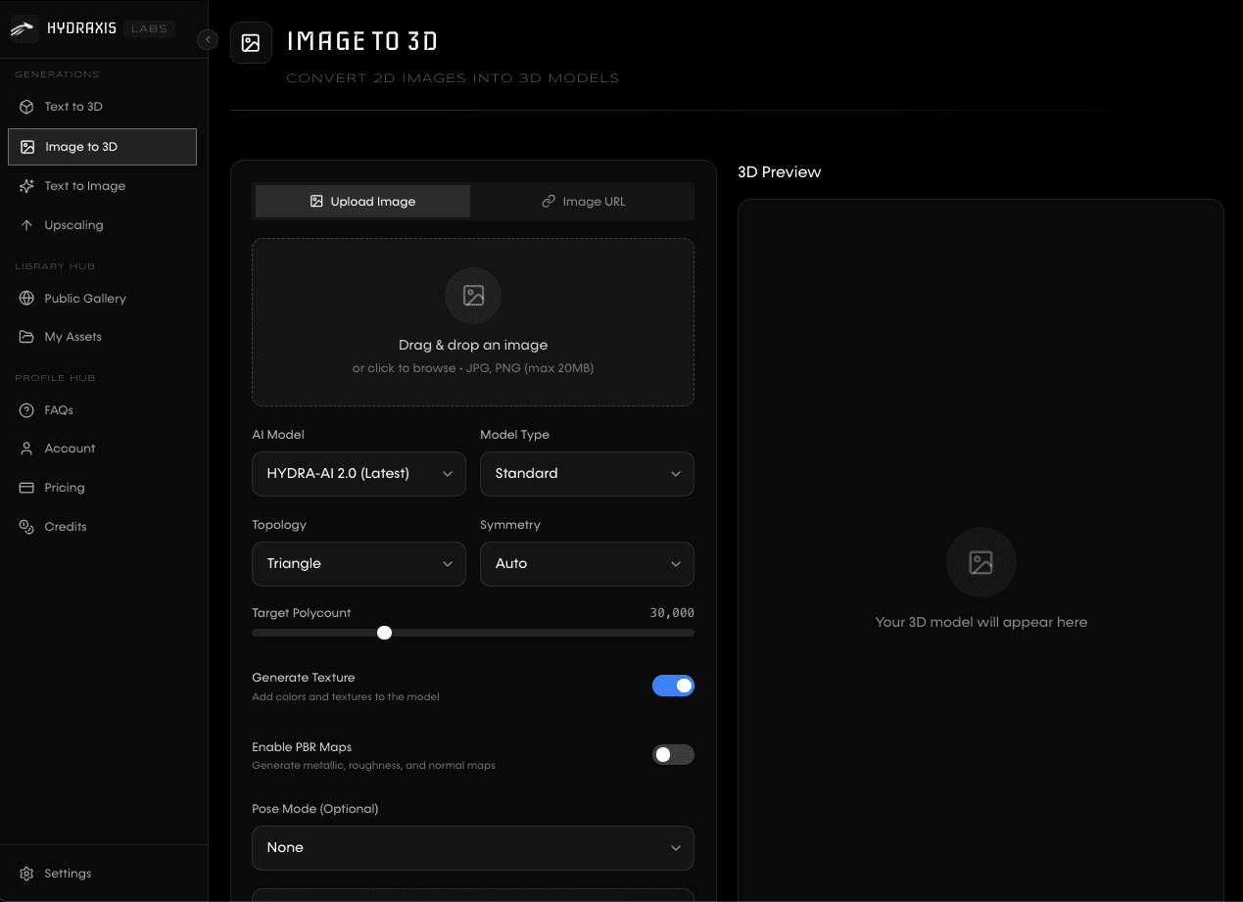This screenshot has width=1243, height=902.
Task: Select the Upload Image tab
Action: coord(362,202)
